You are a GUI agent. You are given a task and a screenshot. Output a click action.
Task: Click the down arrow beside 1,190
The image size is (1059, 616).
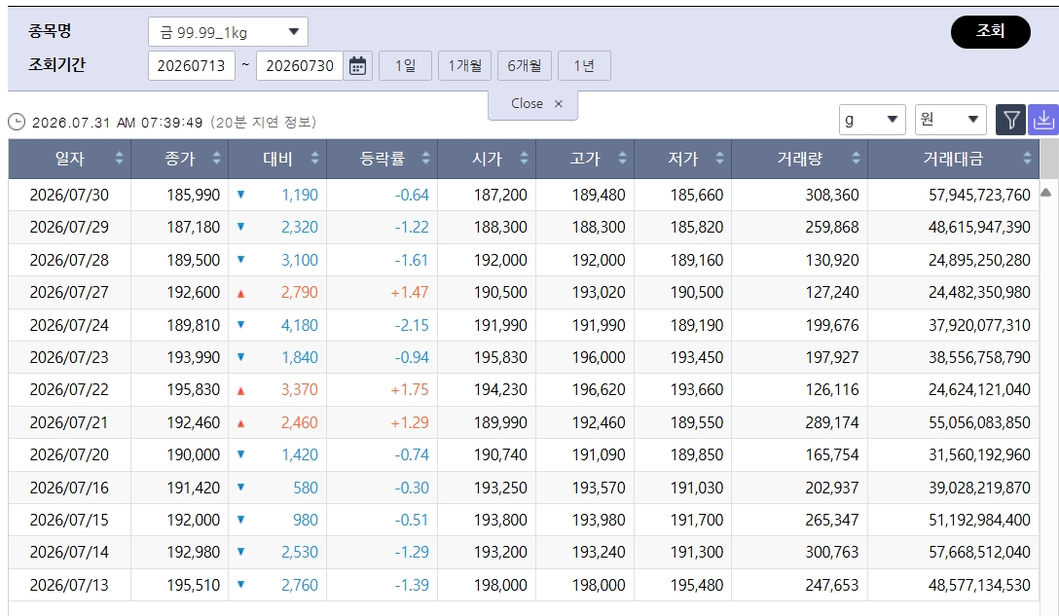[x=240, y=195]
